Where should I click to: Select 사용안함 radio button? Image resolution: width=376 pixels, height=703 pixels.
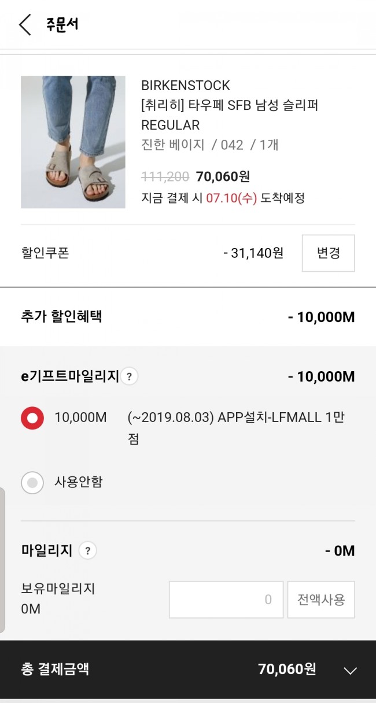point(32,482)
